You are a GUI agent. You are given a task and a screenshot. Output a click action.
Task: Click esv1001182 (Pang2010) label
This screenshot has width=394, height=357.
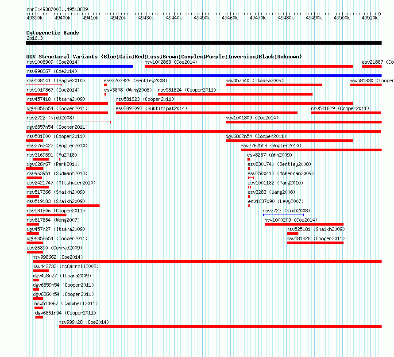pos(275,183)
